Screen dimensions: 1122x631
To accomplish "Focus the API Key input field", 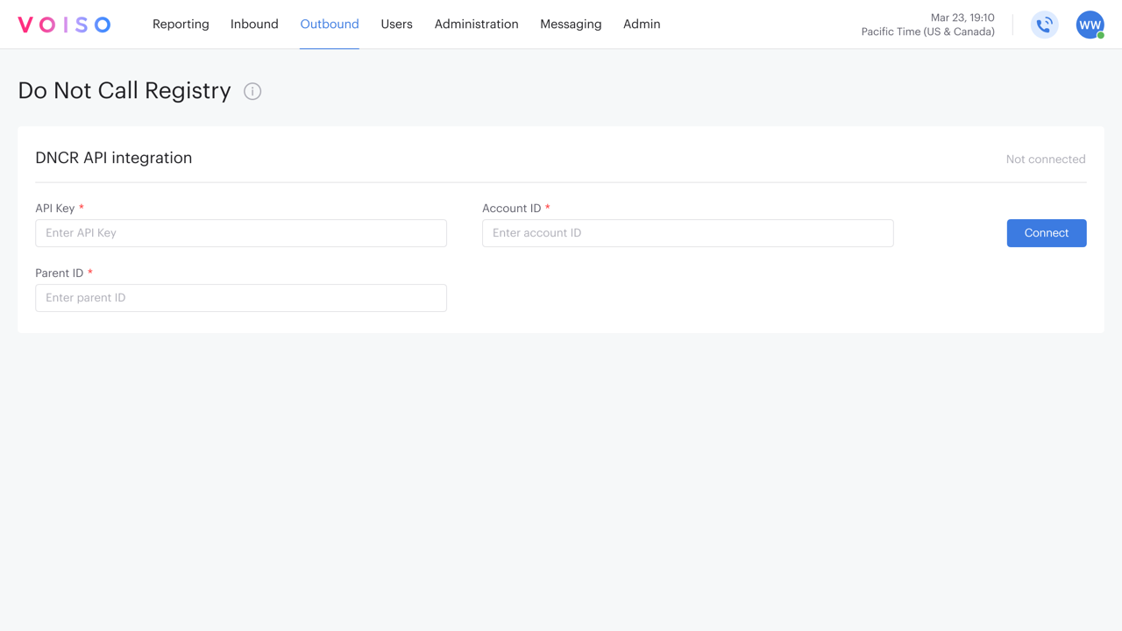I will pos(240,233).
